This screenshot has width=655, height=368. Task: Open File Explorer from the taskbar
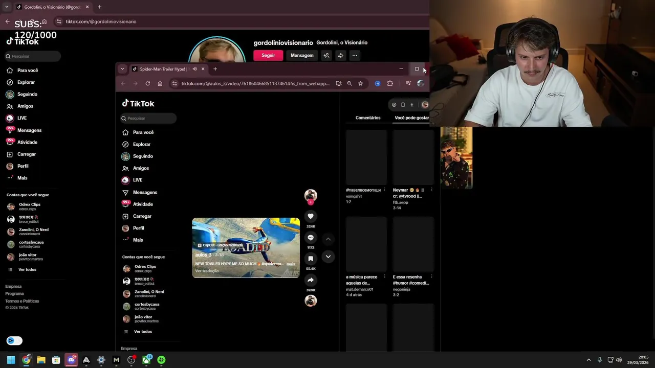click(x=41, y=360)
